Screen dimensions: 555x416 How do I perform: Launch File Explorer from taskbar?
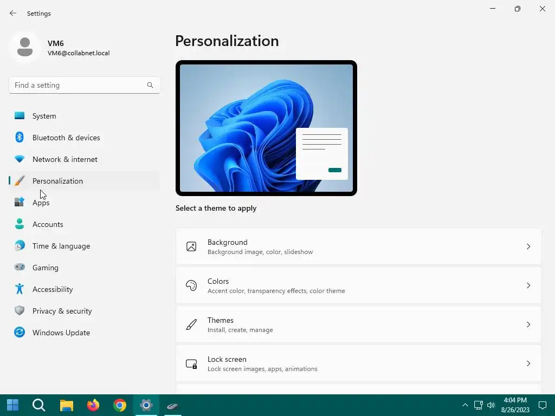click(66, 405)
